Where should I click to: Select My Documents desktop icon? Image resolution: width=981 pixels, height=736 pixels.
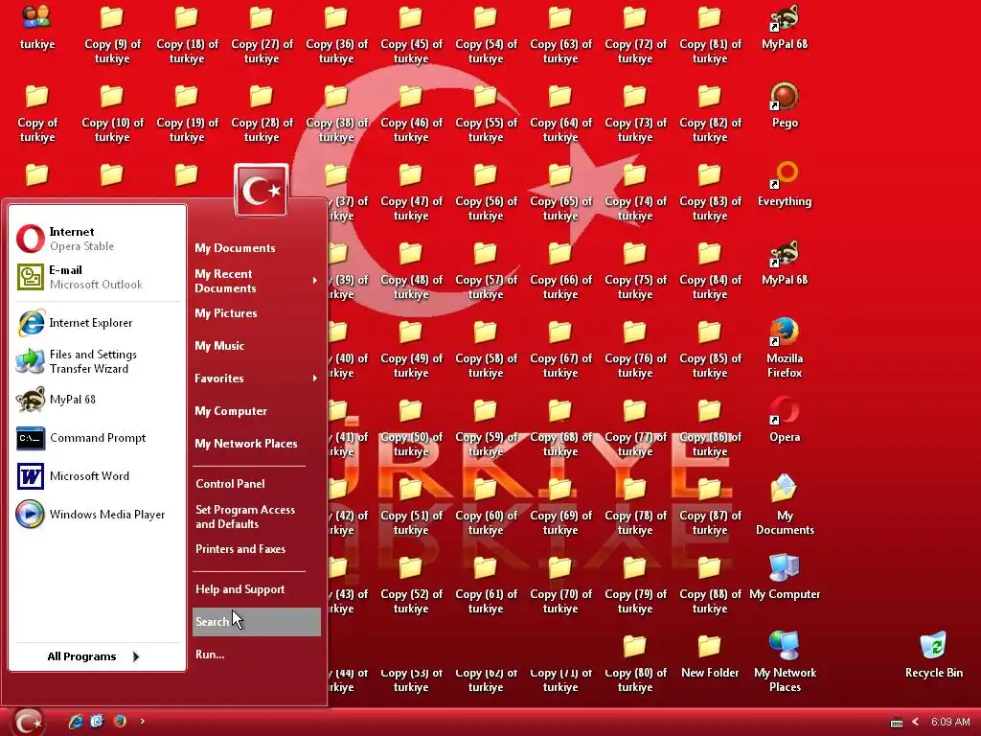785,505
